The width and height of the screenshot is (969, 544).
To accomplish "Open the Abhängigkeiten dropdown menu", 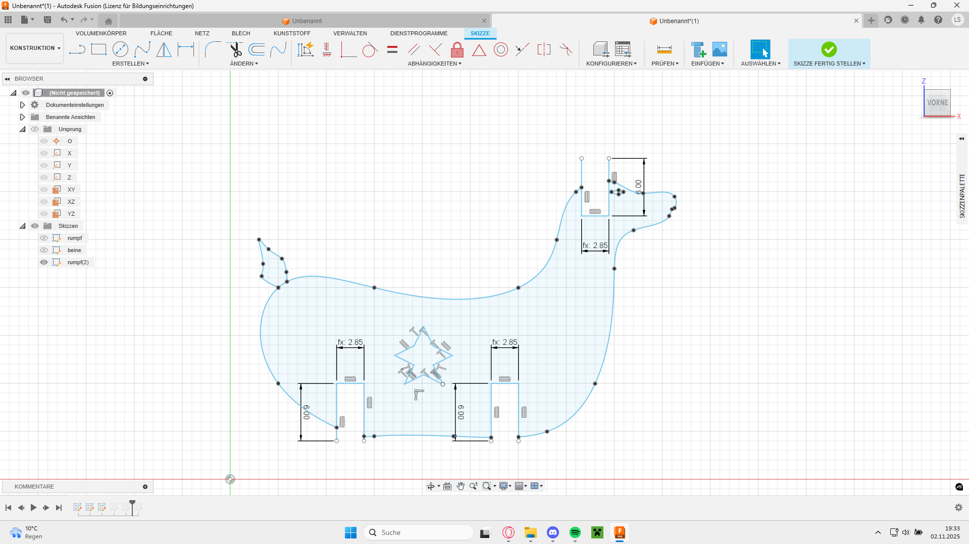I will coord(434,64).
